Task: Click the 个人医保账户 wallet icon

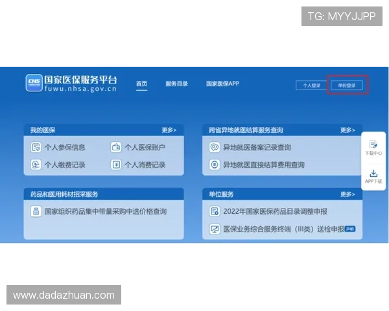Action: coord(116,147)
